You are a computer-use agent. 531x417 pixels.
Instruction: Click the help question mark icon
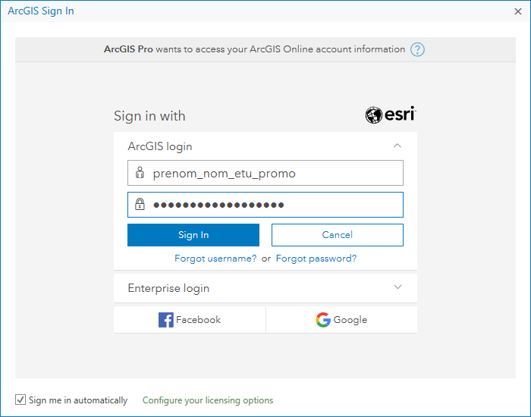point(417,49)
